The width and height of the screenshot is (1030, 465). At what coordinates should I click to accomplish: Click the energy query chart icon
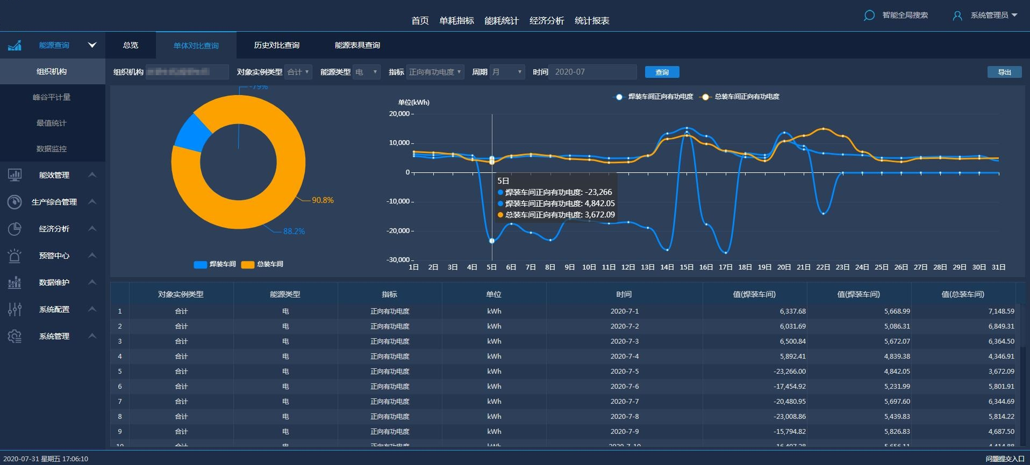pos(15,45)
